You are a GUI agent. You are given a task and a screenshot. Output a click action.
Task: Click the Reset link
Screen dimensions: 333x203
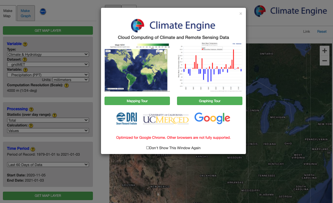coord(322,31)
